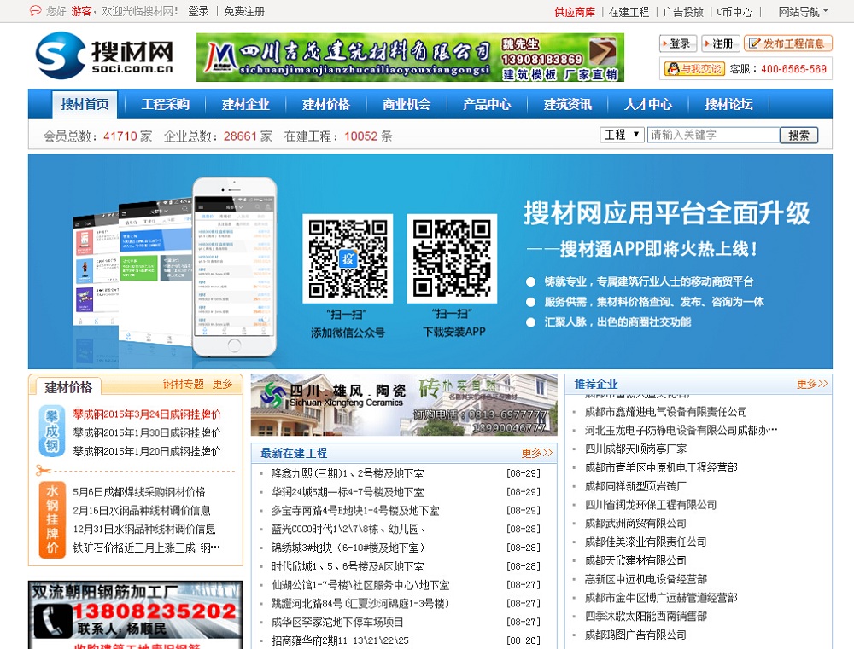Open the 搜材论坛 menu item
Viewport: 854px width, 649px height.
click(x=728, y=104)
